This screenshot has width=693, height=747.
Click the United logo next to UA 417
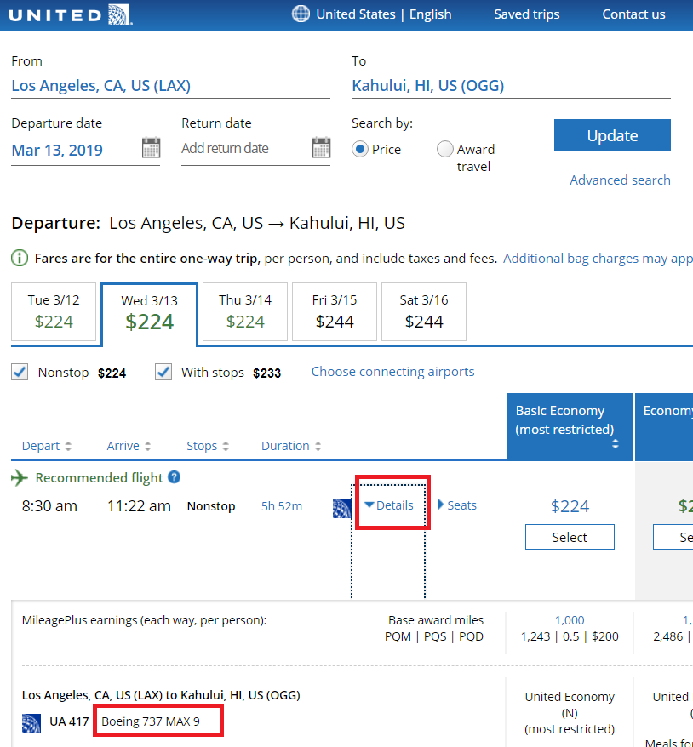coord(31,722)
